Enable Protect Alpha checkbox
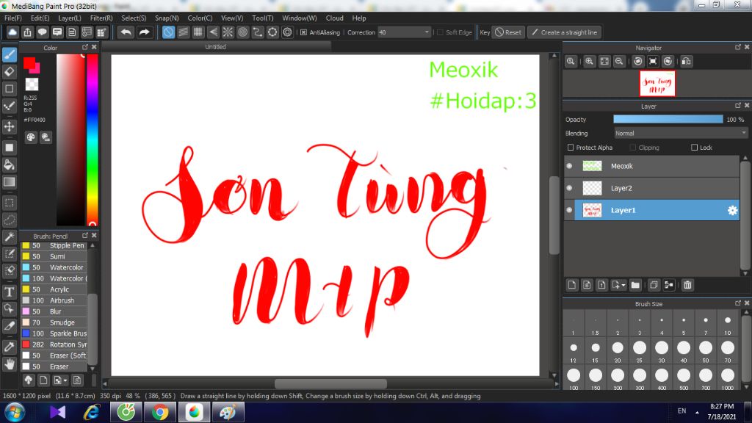The height and width of the screenshot is (423, 752). tap(570, 148)
